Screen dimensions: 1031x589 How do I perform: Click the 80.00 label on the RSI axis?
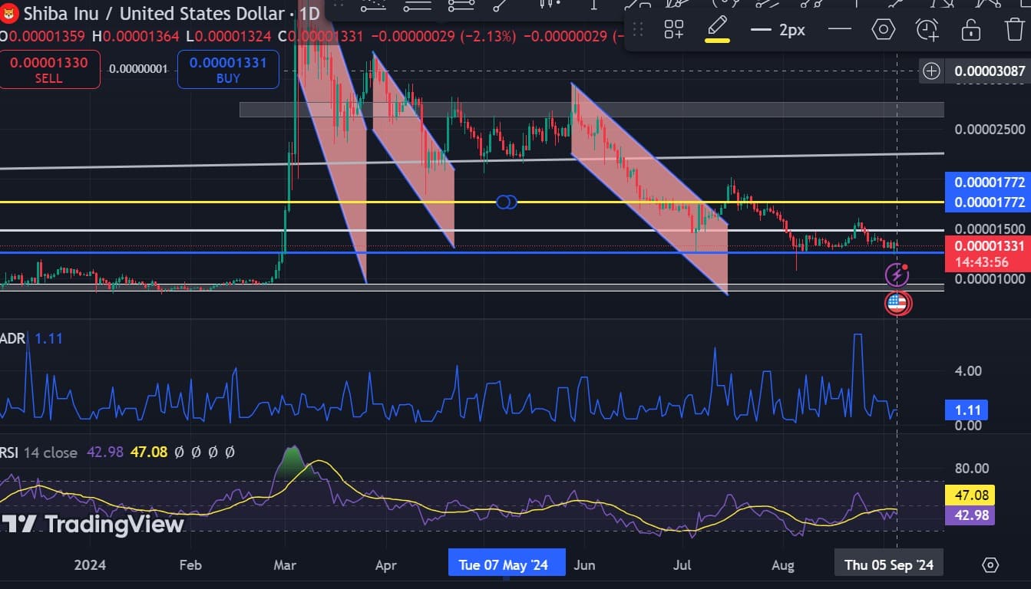pos(971,469)
